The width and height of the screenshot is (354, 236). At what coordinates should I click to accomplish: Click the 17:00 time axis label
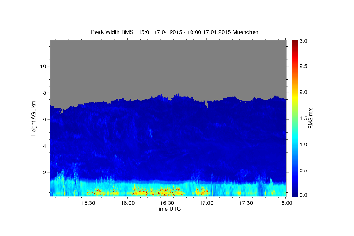point(206,203)
